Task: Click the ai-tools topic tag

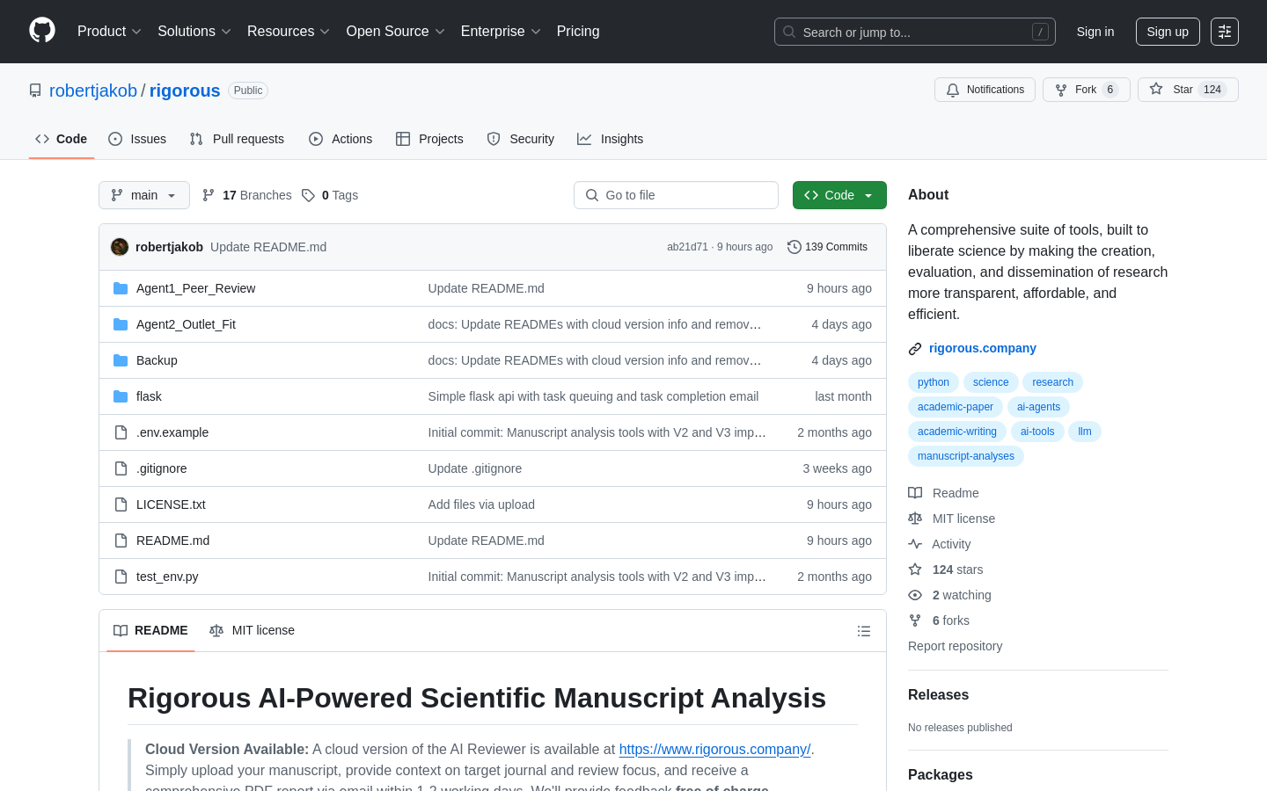Action: [1037, 432]
